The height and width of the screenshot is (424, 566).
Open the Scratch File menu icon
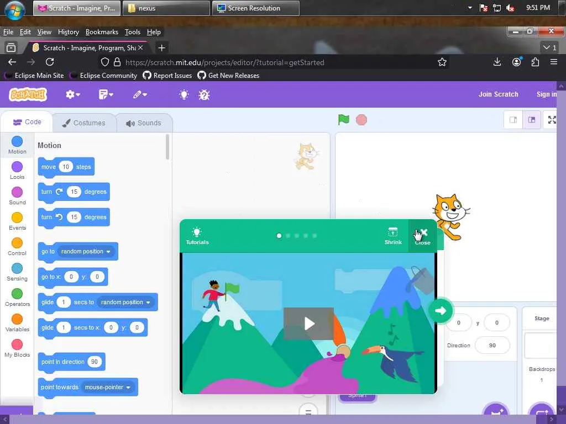pos(106,94)
